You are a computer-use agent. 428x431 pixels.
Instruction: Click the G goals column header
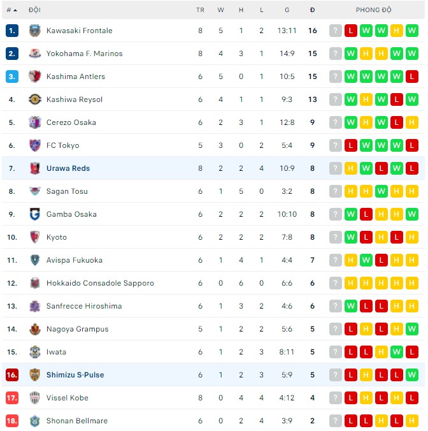click(x=287, y=10)
